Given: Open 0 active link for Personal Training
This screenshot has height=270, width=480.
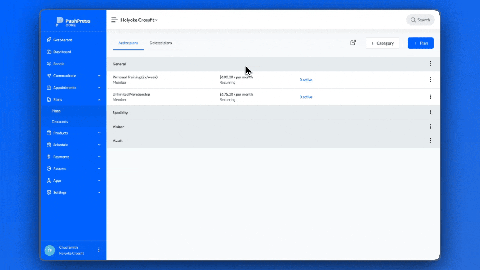Looking at the screenshot, I should (x=306, y=80).
